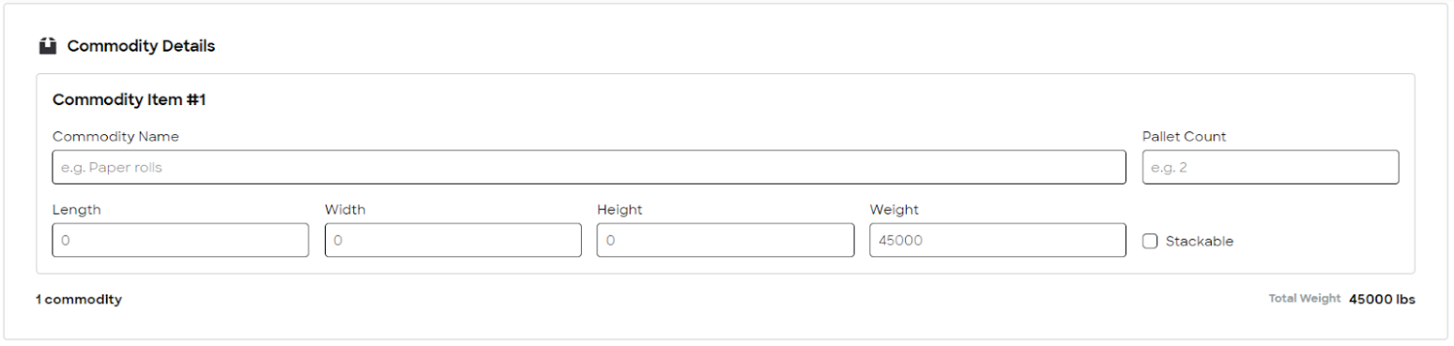Focus the Pallet Count input field

click(x=1270, y=167)
